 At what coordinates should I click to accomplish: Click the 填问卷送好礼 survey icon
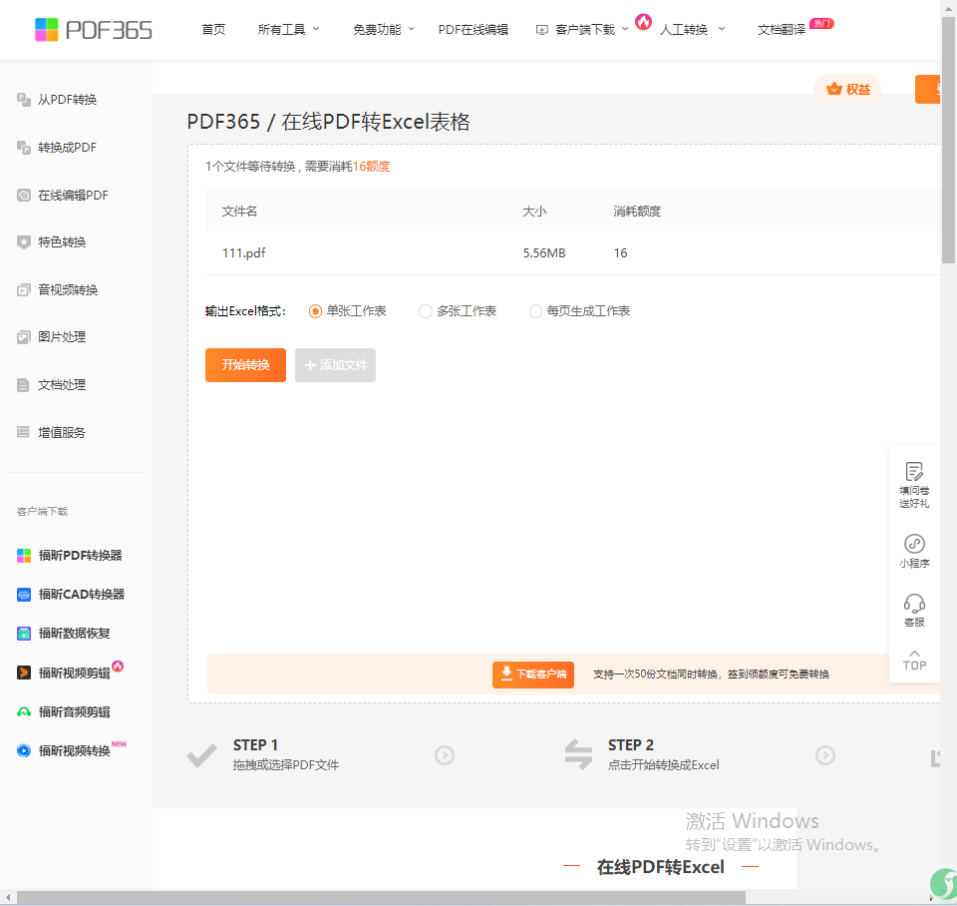tap(914, 472)
